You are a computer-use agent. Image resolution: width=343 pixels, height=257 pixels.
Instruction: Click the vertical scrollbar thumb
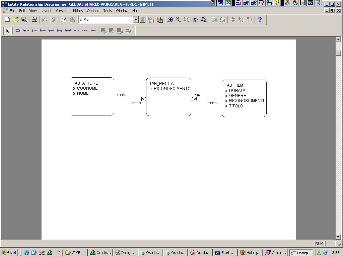point(338,53)
